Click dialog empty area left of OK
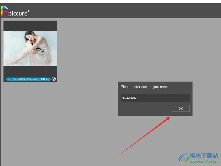Viewport: 221px width, 166px height. (x=144, y=109)
